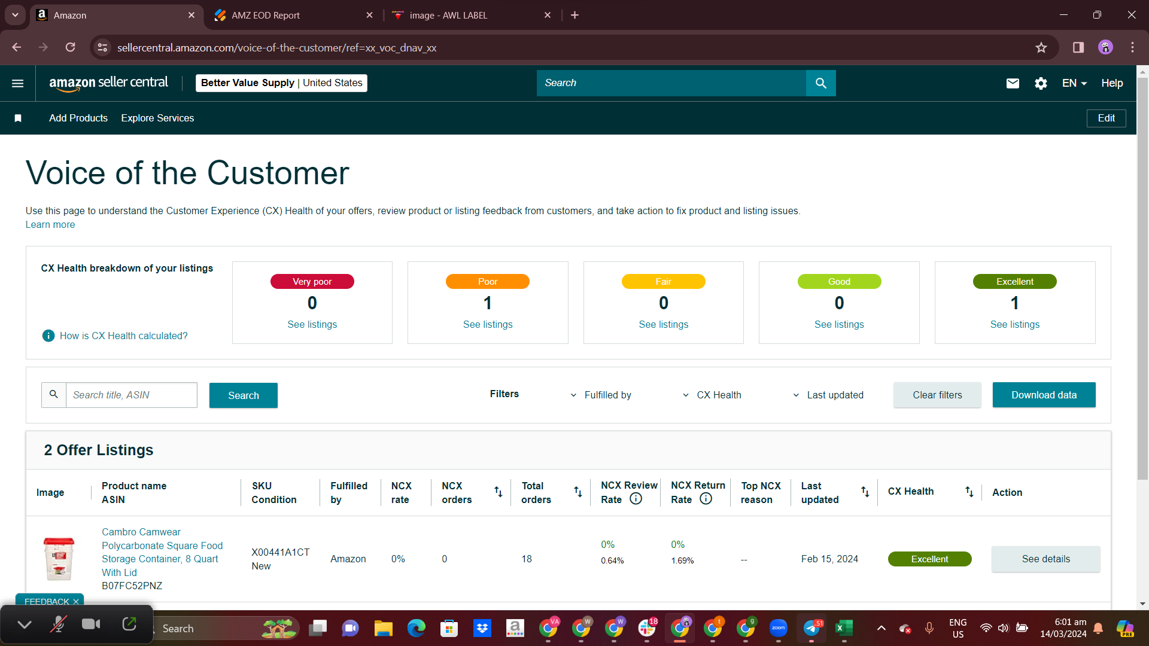Open Chrome three-dot menu
The width and height of the screenshot is (1149, 646).
[1132, 48]
